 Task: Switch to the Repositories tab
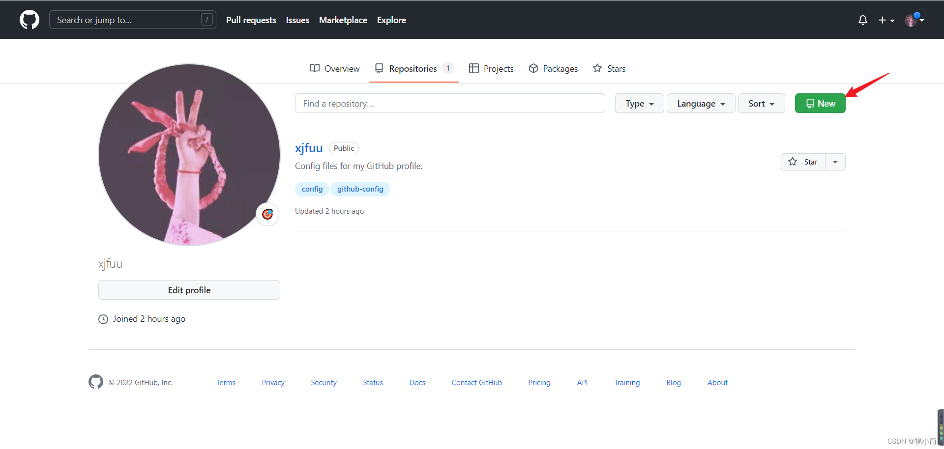(414, 68)
